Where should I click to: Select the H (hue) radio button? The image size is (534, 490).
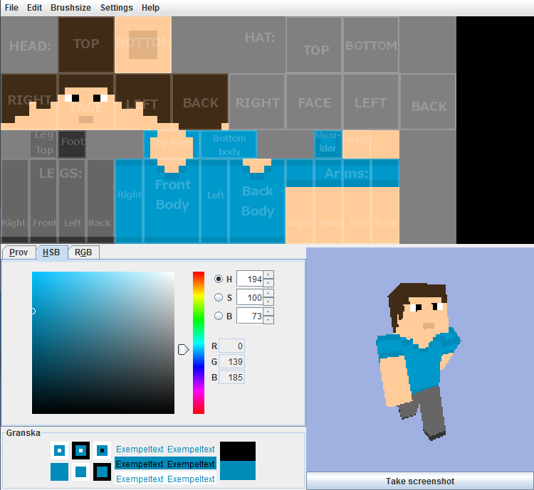[x=219, y=279]
